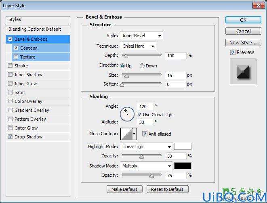Viewport: 267px width, 203px height.
Task: Select the Down direction radio button
Action: (x=142, y=66)
